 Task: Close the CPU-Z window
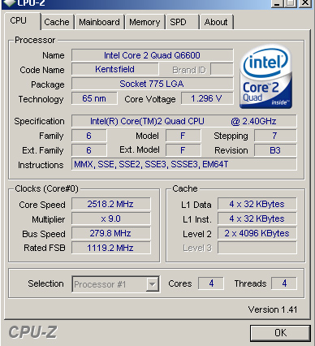pyautogui.click(x=305, y=2)
